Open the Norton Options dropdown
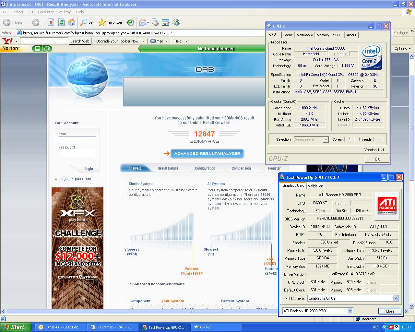415x332 pixels. 403,49
